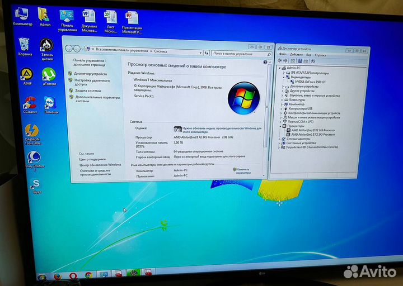
Task: Open Chrome from the taskbar
Action: (x=88, y=275)
